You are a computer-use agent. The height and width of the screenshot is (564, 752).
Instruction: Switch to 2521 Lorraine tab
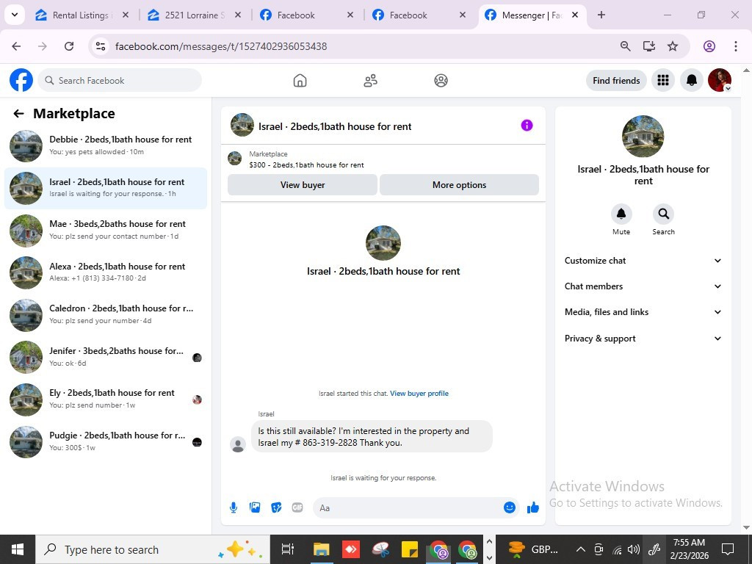coord(194,15)
